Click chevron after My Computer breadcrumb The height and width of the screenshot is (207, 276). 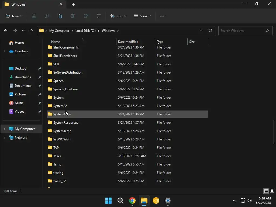tap(72, 31)
